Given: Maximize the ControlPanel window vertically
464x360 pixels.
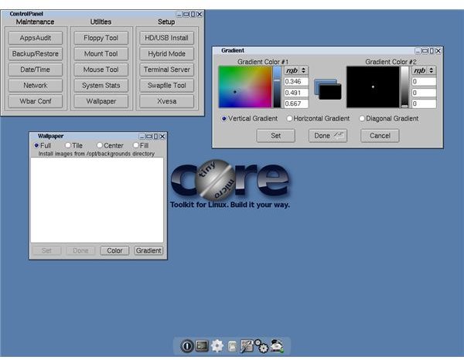Looking at the screenshot, I should coord(193,14).
